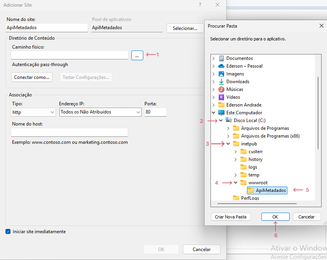Click the Disco Local (C:) drive icon

pos(229,120)
